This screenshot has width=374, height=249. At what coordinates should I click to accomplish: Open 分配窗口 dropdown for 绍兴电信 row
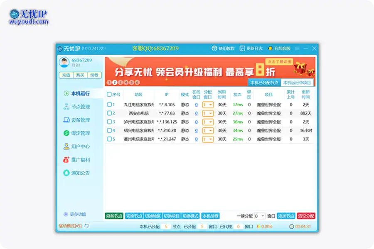click(x=208, y=131)
